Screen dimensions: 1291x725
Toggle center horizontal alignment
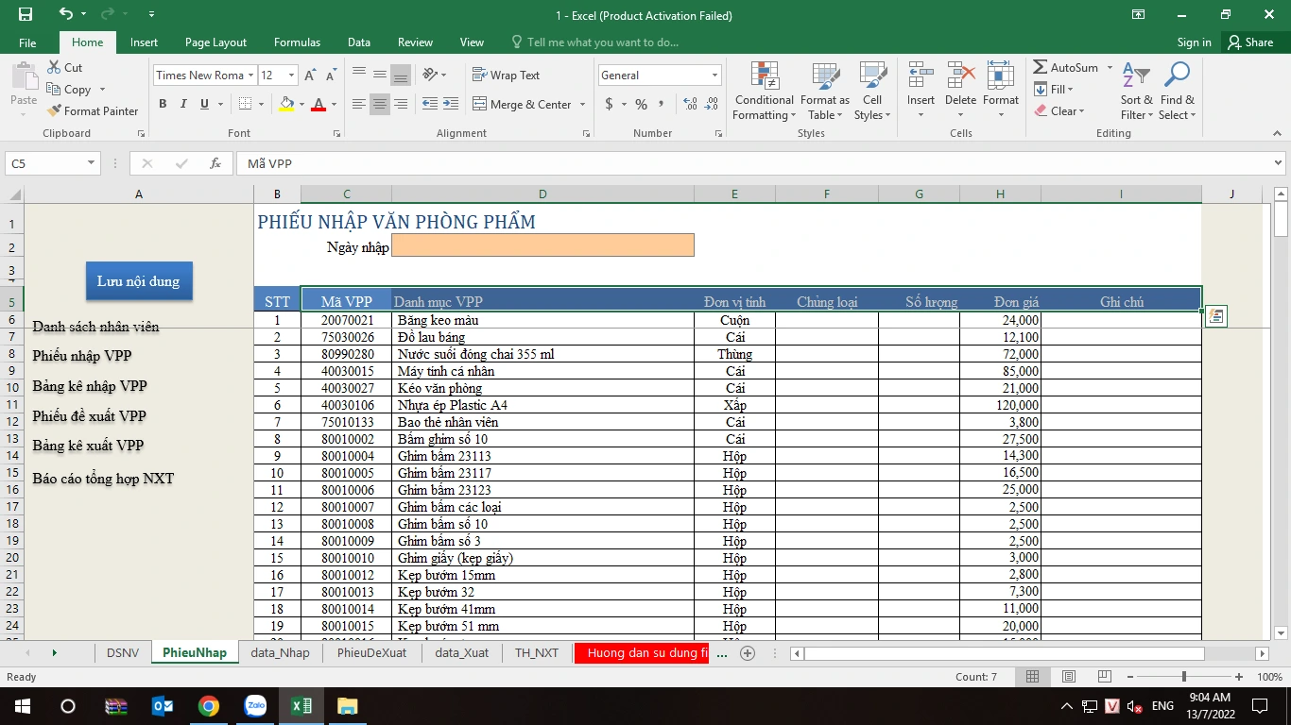pos(380,104)
